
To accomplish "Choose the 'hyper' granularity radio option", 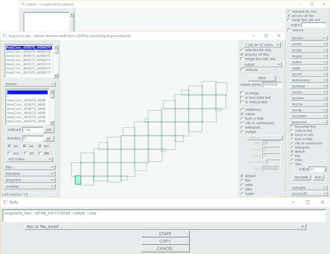I will 242,194.
